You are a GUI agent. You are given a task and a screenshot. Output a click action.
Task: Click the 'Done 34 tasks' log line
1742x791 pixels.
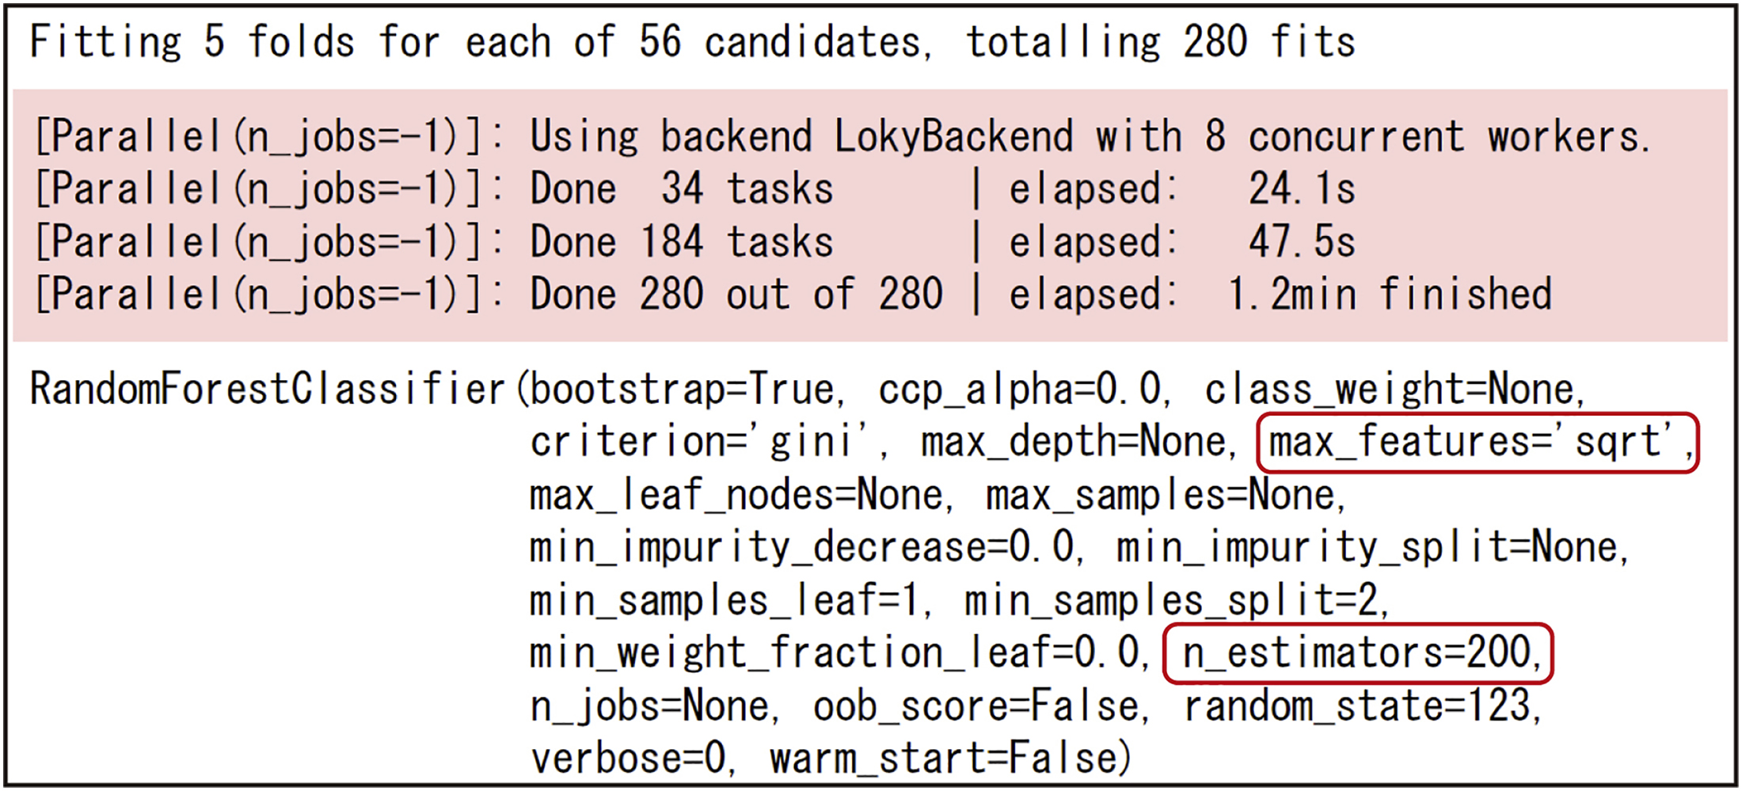(x=681, y=189)
